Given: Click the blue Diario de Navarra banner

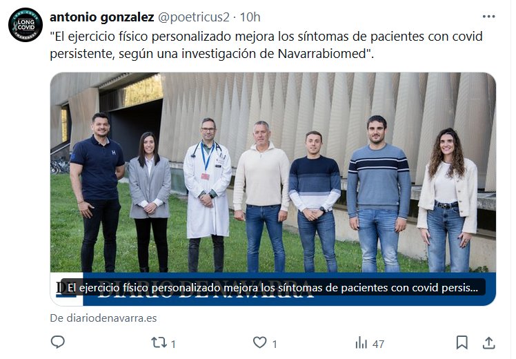Looking at the screenshot, I should pyautogui.click(x=289, y=289).
